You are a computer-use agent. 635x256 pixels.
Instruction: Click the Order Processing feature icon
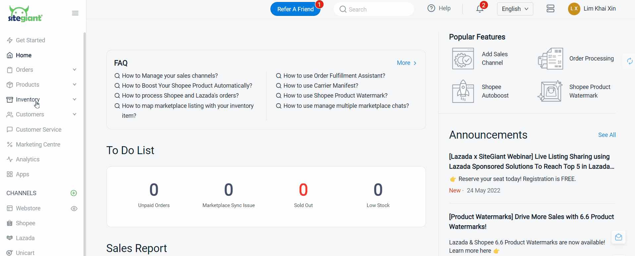[x=550, y=59]
